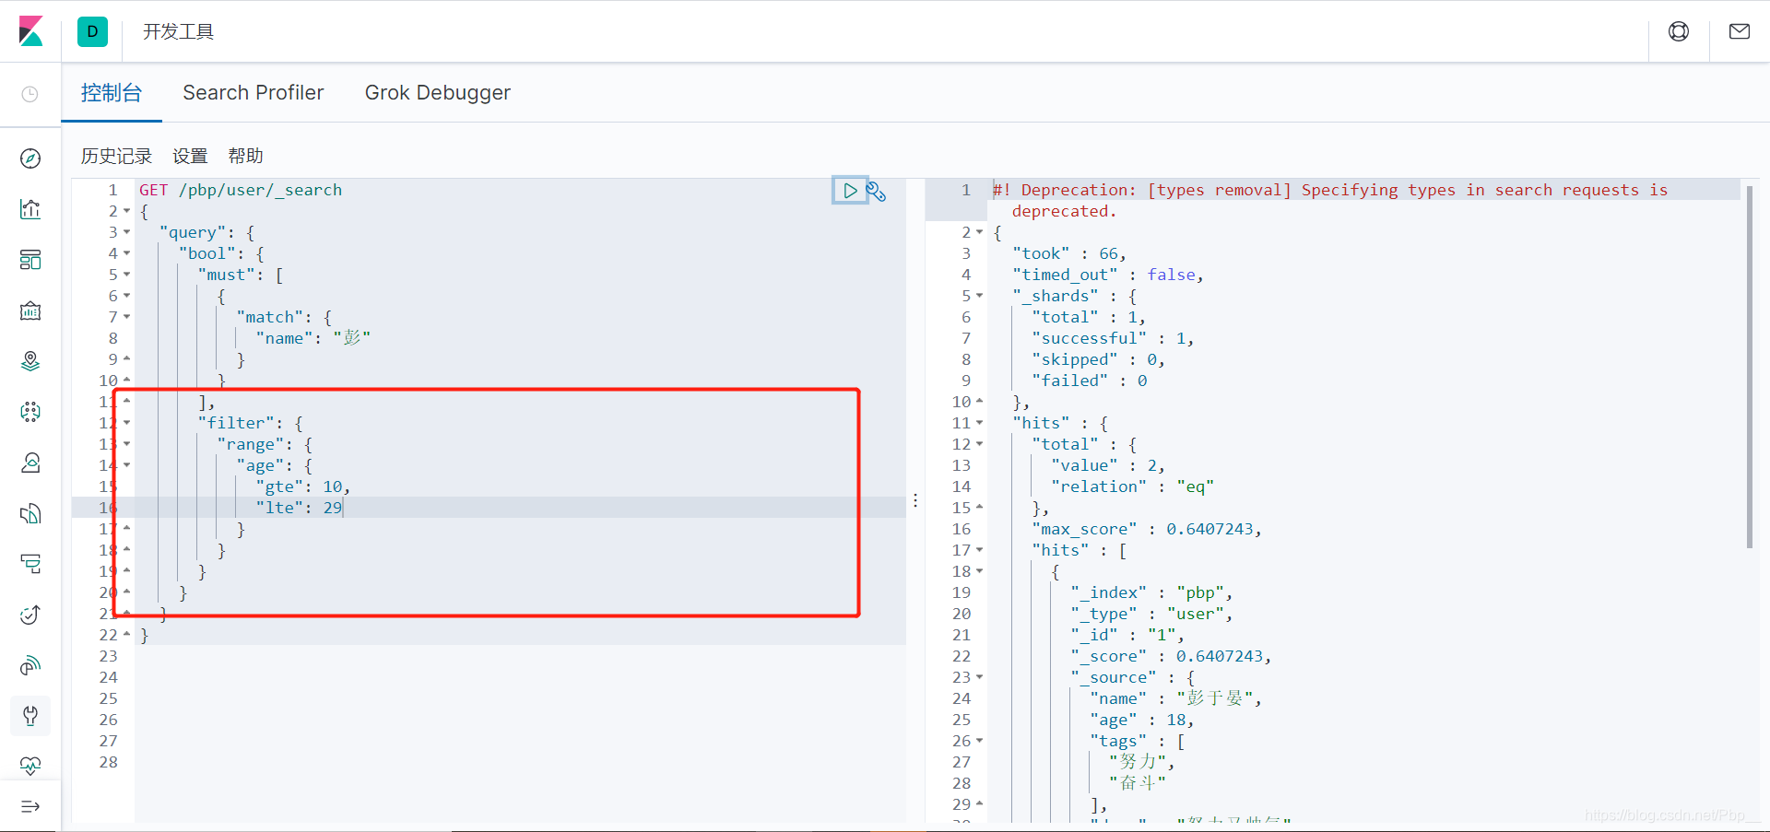Click the "took" : 66 response line

click(x=1069, y=253)
